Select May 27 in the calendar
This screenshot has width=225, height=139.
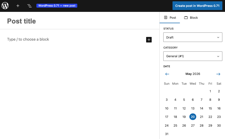pyautogui.click(x=193, y=126)
